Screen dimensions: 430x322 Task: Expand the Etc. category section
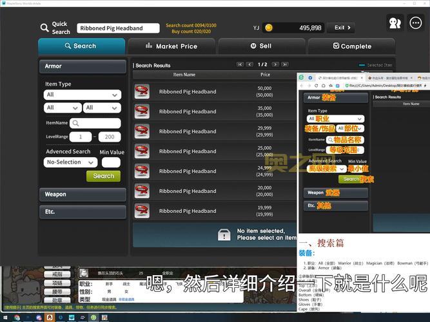[83, 212]
